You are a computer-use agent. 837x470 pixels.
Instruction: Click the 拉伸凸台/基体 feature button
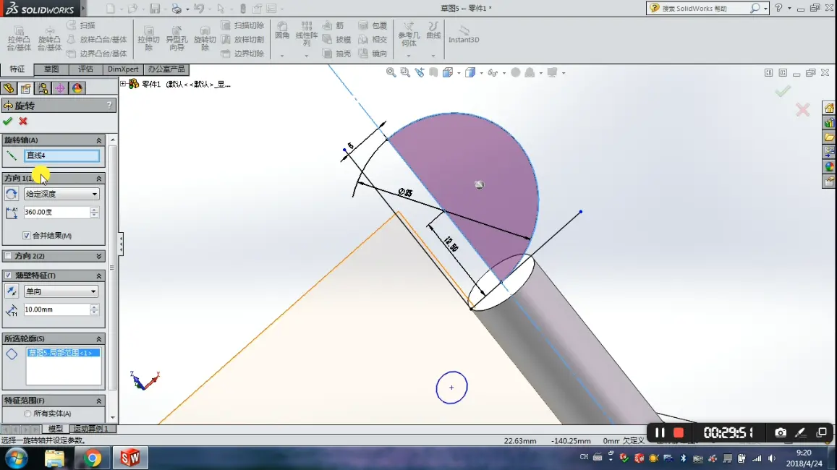click(19, 38)
